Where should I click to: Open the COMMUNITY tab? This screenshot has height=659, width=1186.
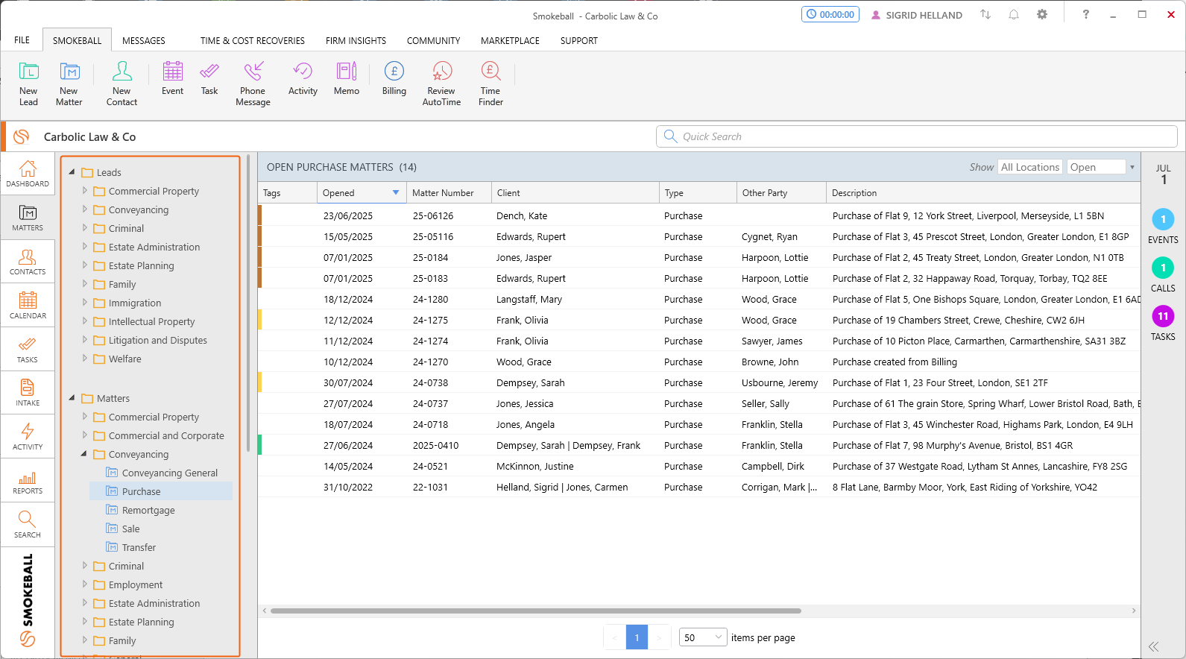[433, 40]
